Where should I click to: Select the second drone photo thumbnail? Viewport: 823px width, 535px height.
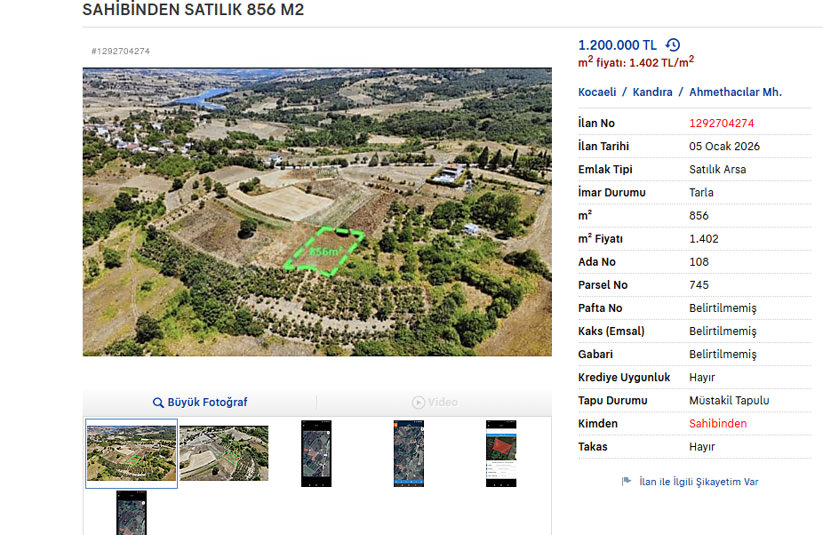click(x=223, y=452)
